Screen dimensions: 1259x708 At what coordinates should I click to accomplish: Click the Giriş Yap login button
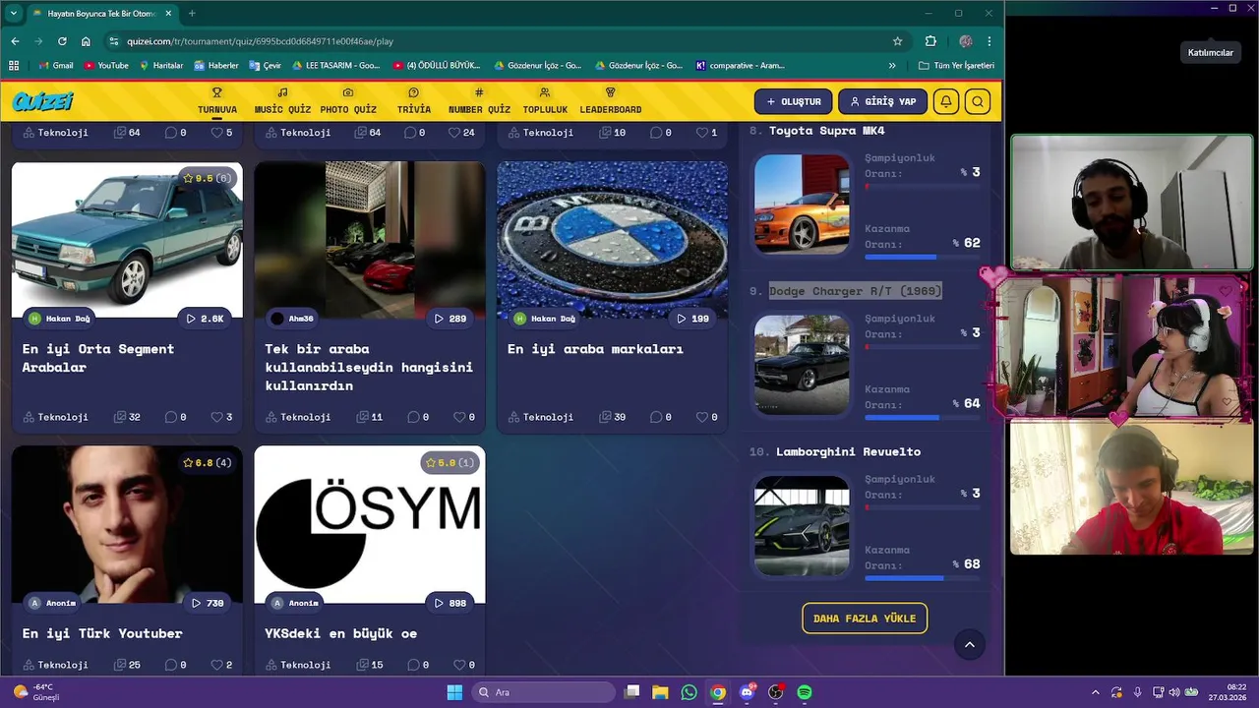(x=883, y=101)
